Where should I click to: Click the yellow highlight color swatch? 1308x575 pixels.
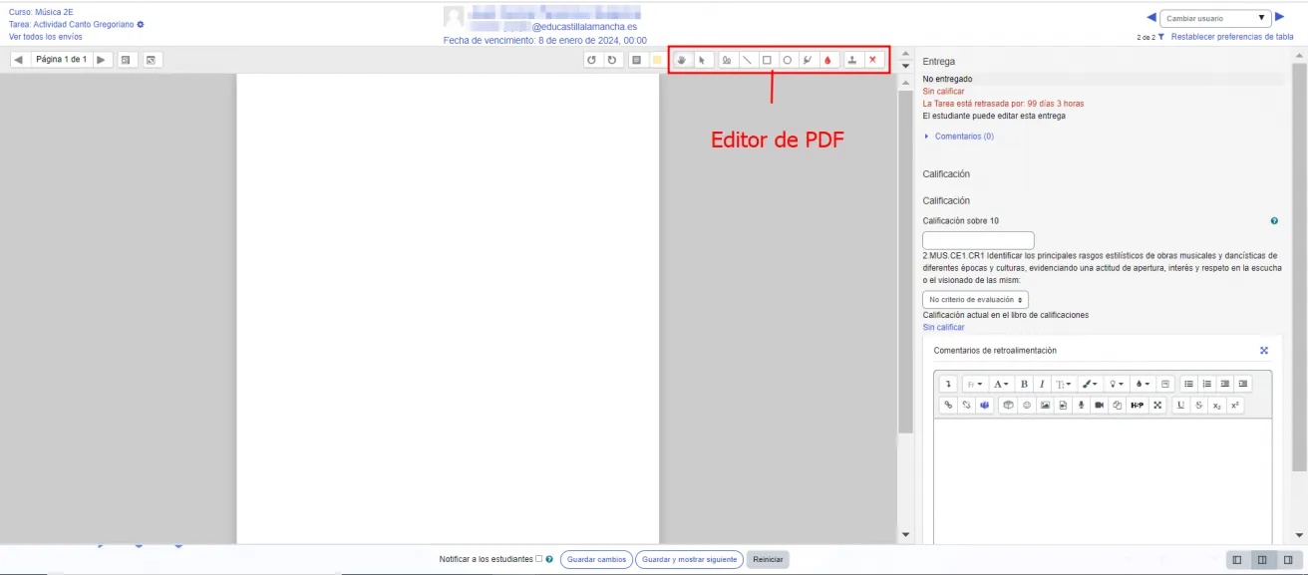coord(657,60)
